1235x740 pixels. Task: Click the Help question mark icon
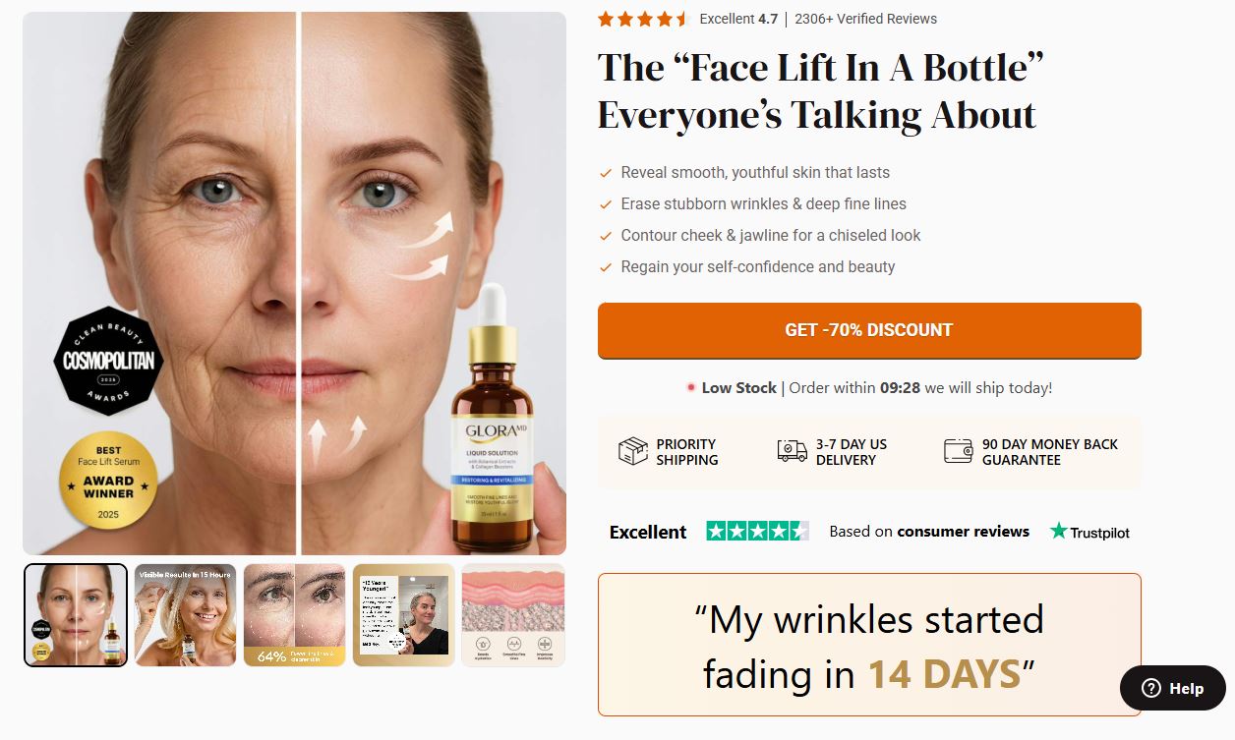click(x=1150, y=689)
